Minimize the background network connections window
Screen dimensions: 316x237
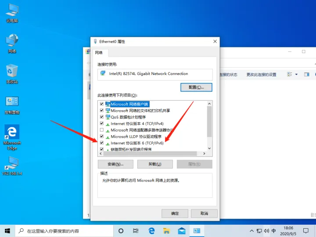click(290, 52)
